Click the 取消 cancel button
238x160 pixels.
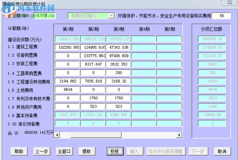pyautogui.click(x=222, y=151)
